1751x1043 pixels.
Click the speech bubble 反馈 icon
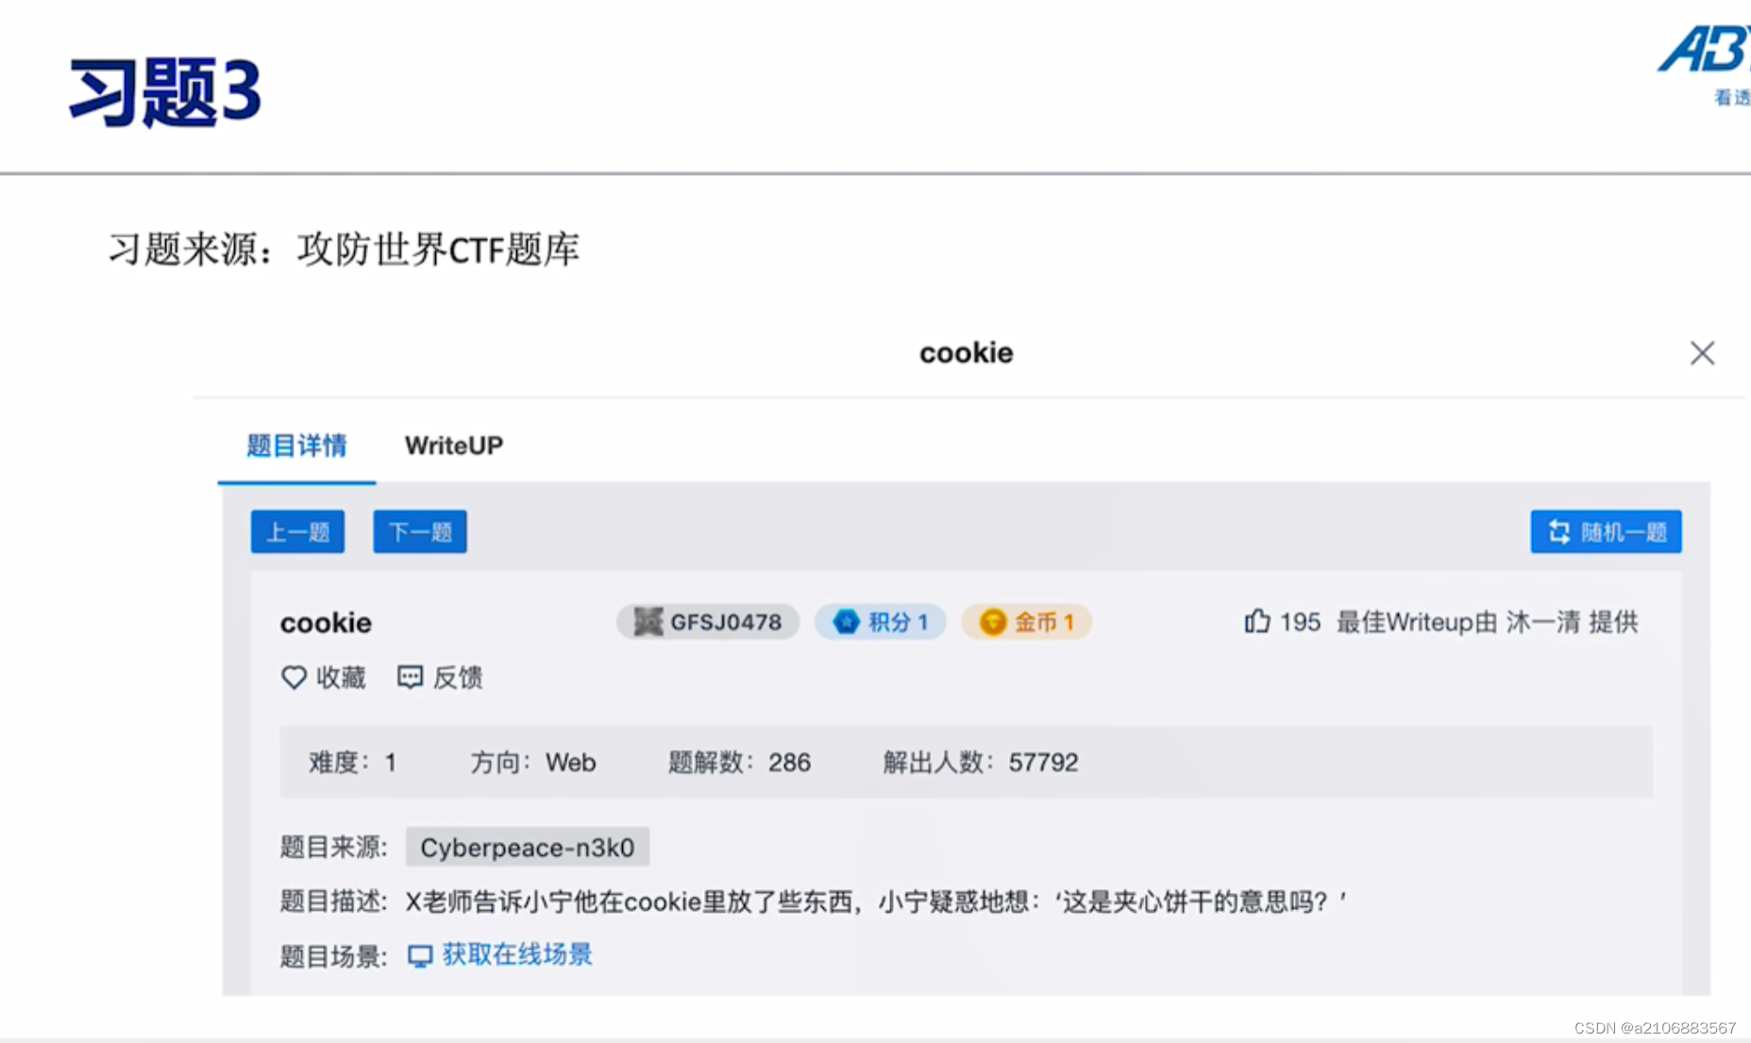409,678
